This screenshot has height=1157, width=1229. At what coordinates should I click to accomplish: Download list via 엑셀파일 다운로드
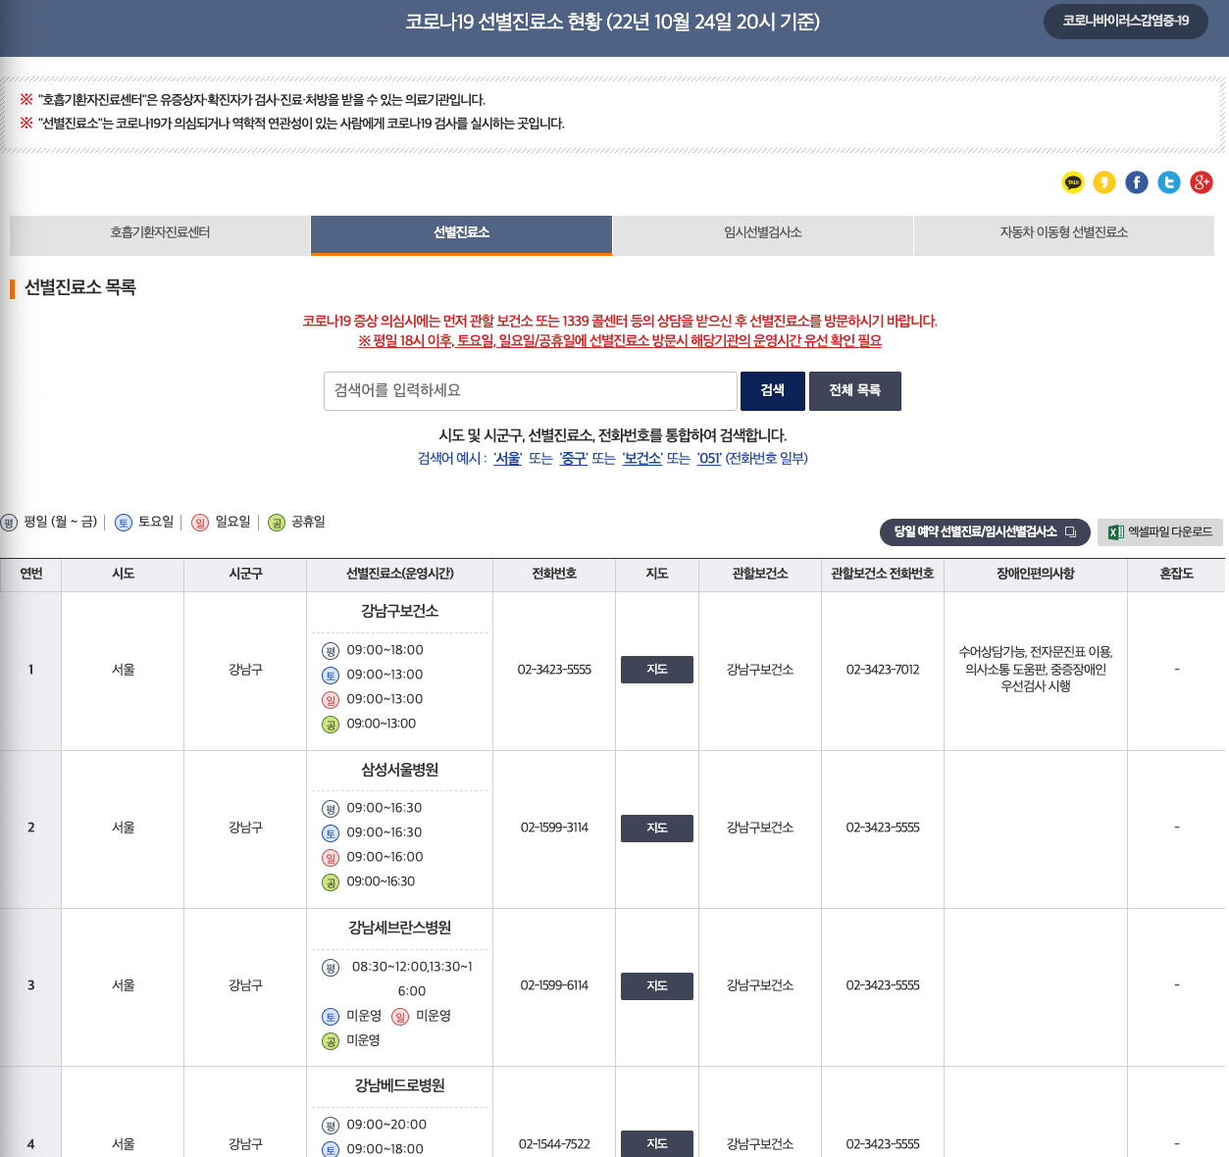pyautogui.click(x=1160, y=531)
